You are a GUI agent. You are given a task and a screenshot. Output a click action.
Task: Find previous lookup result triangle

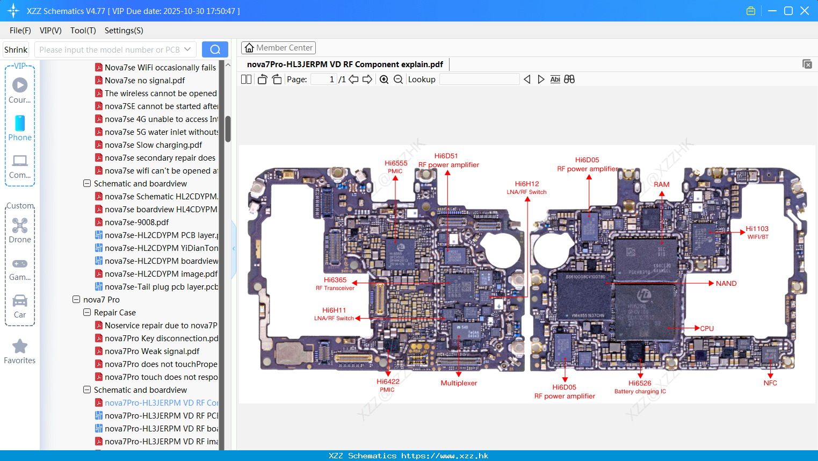[527, 80]
